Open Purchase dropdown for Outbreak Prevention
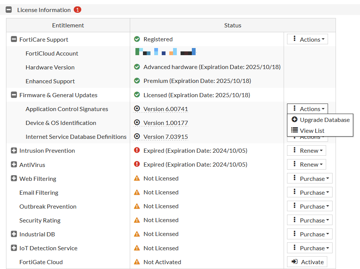360x269 pixels. point(310,206)
